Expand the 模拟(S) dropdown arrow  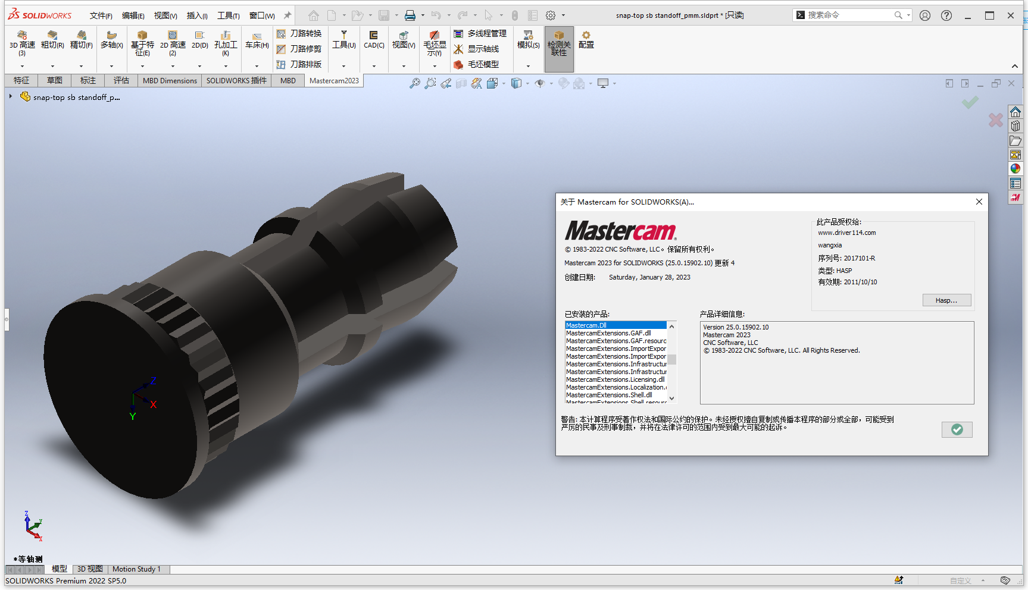528,66
